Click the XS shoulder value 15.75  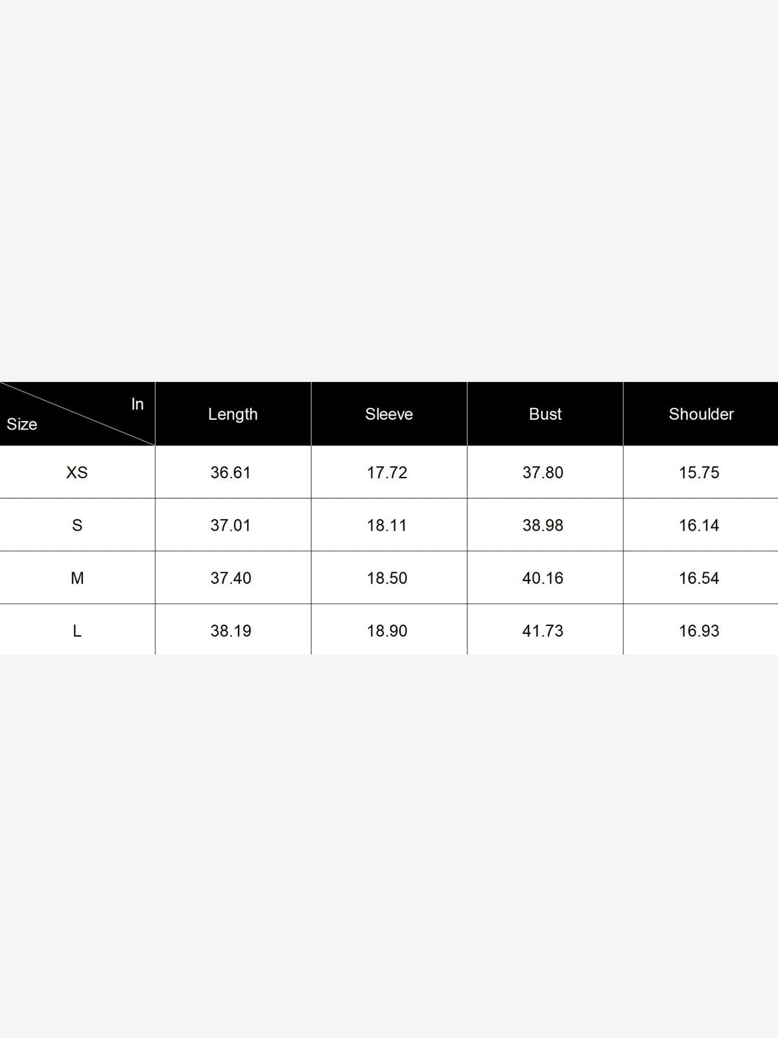pos(699,472)
